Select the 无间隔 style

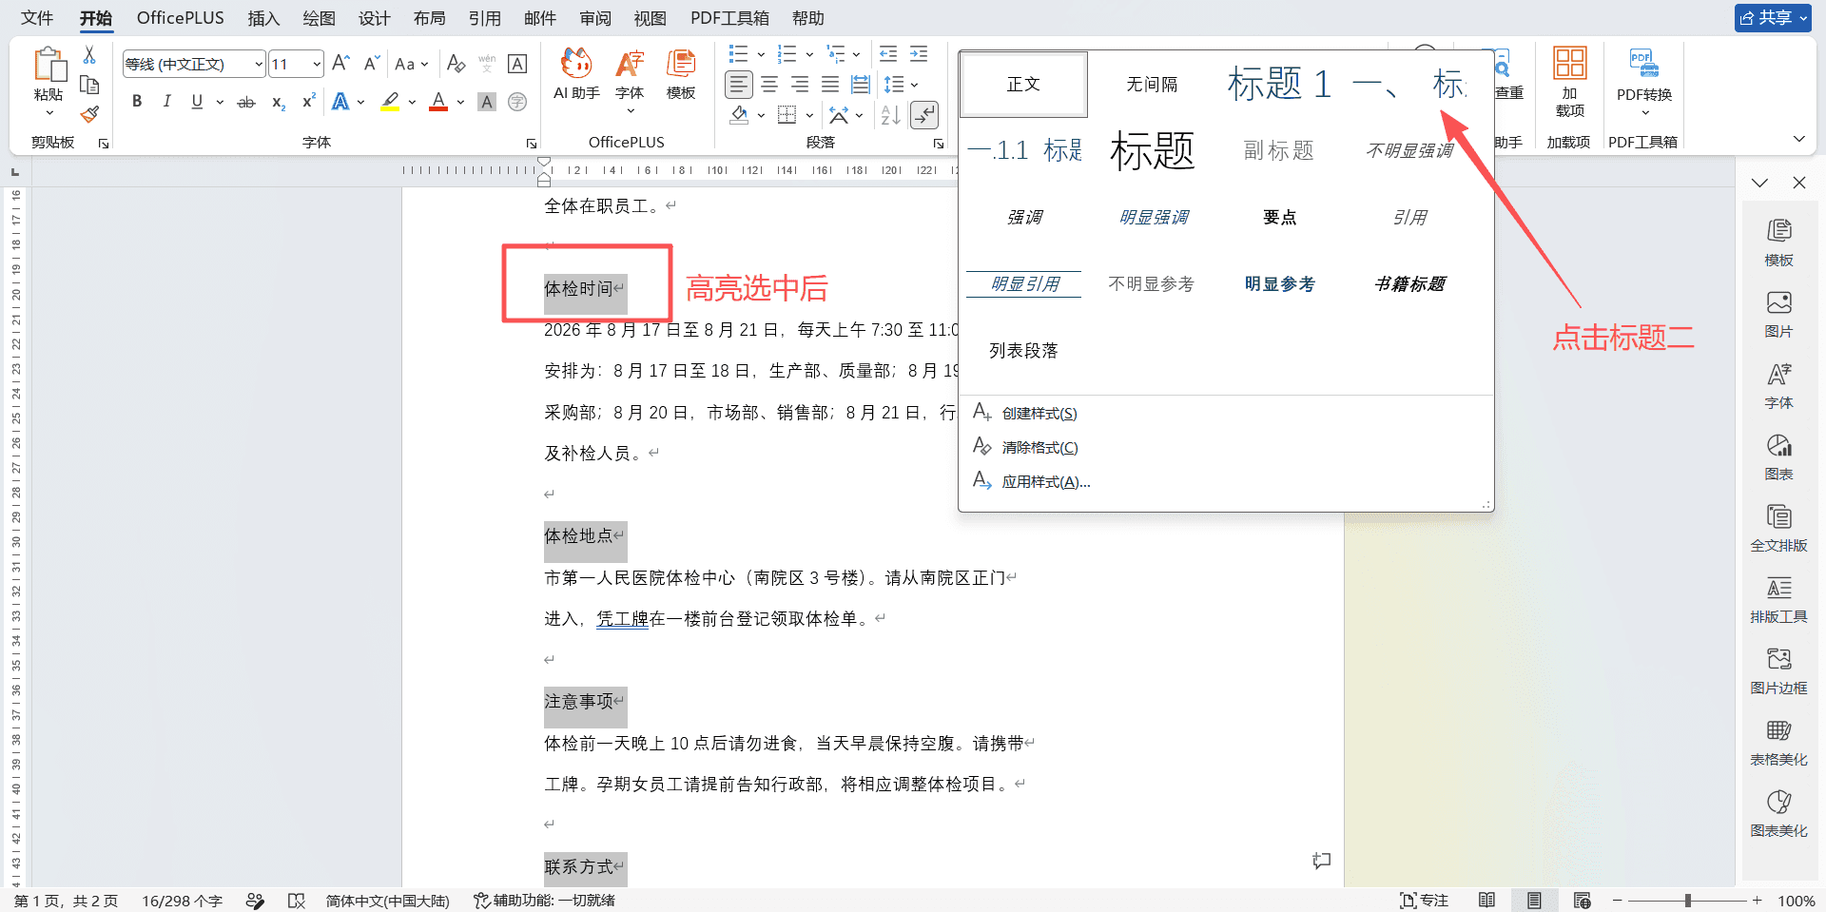(1152, 85)
